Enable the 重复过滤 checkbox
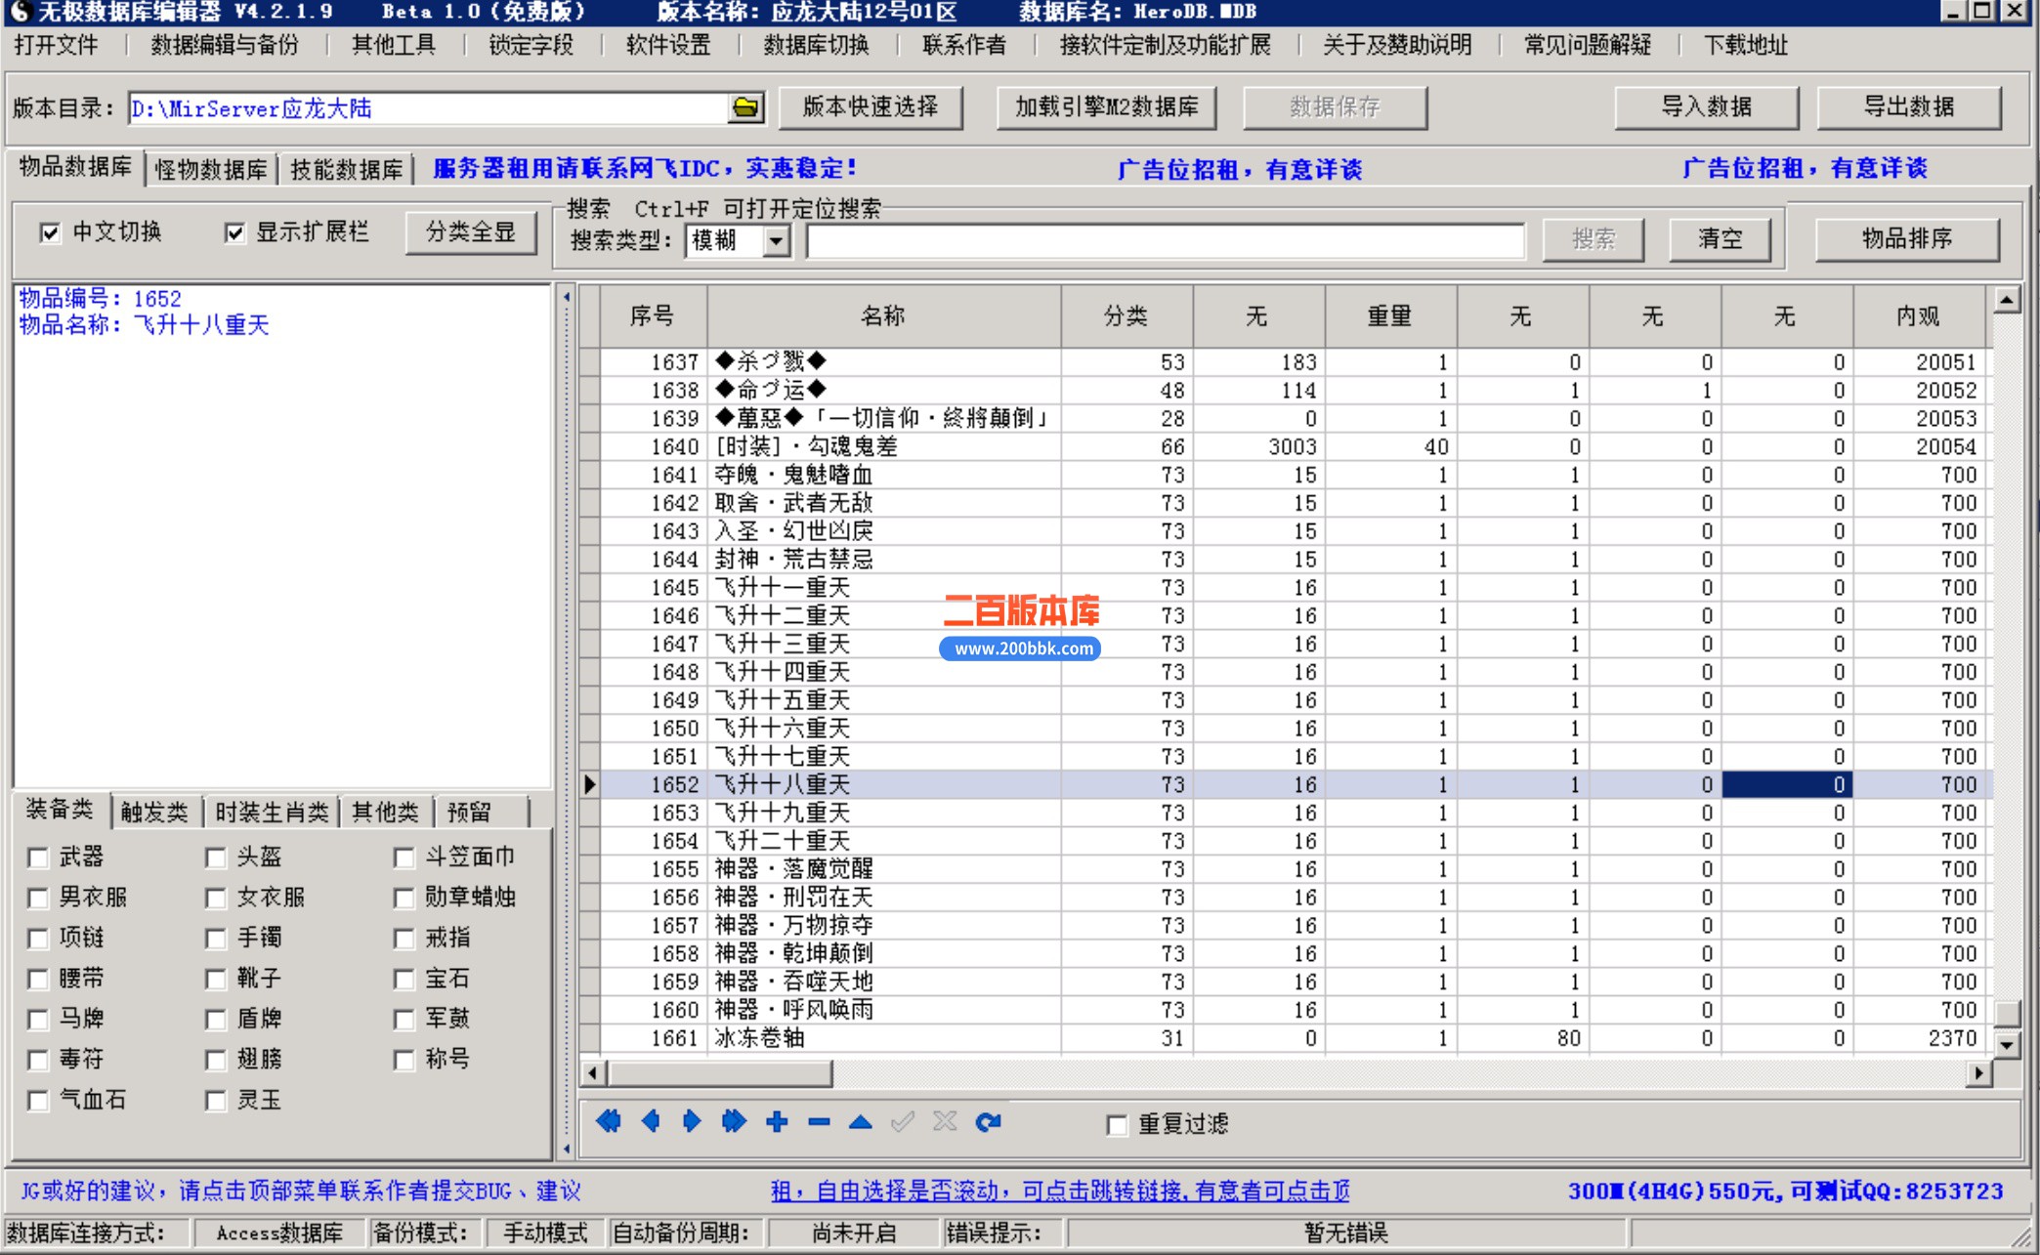 click(1117, 1125)
